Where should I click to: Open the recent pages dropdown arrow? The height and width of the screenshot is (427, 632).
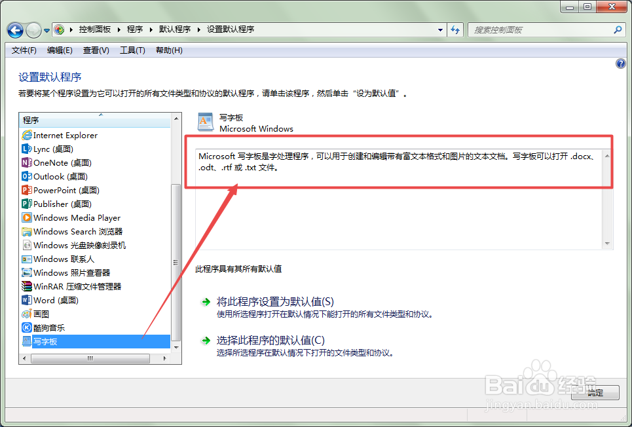click(x=46, y=31)
